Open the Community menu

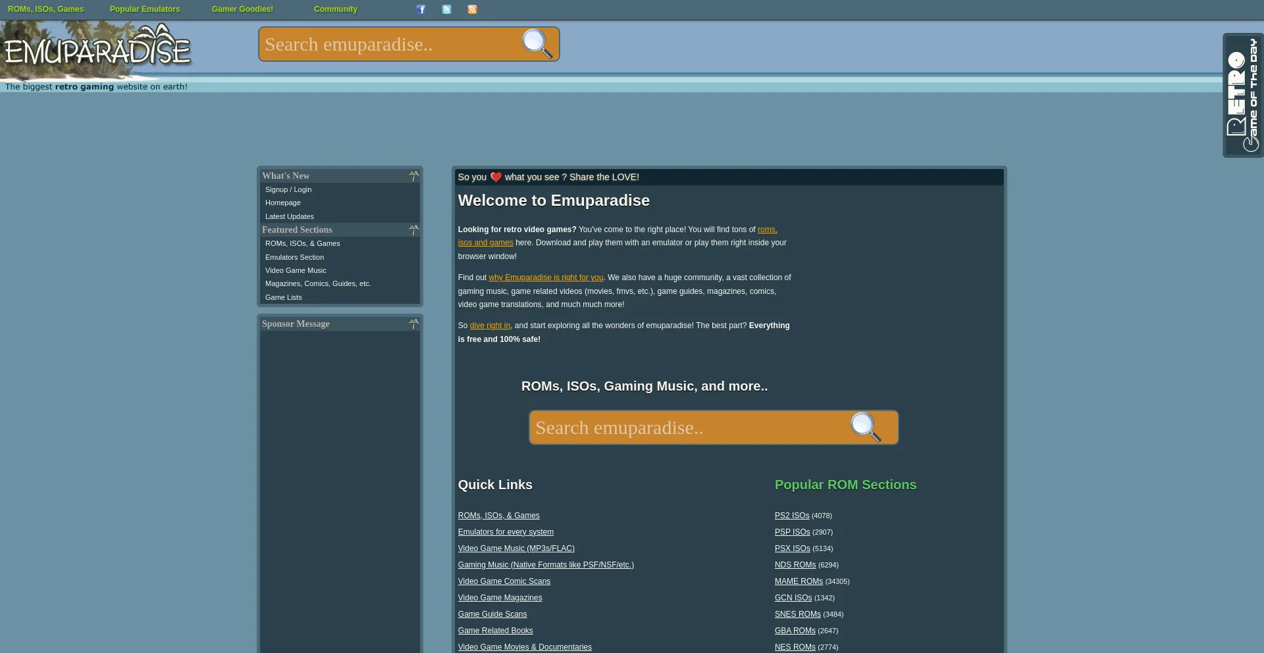[x=335, y=9]
